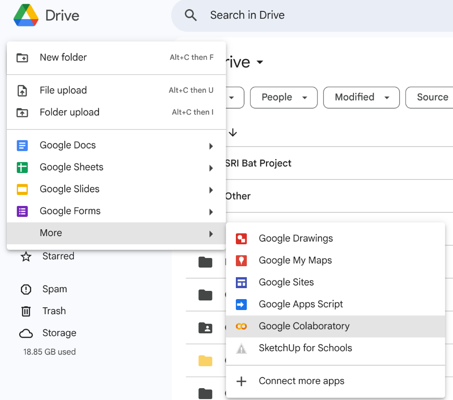The height and width of the screenshot is (400, 453).
Task: Open the People filter dropdown
Action: pos(284,97)
